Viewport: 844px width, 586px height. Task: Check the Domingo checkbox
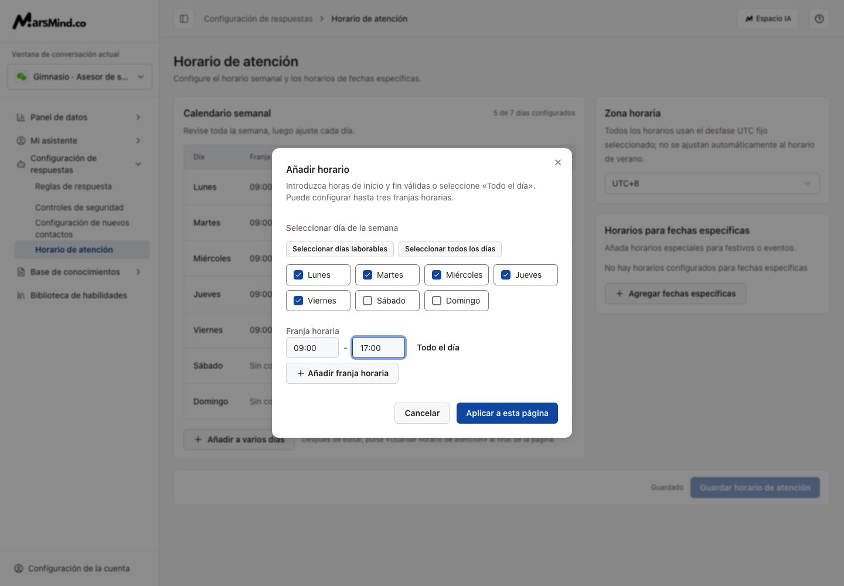coord(437,301)
